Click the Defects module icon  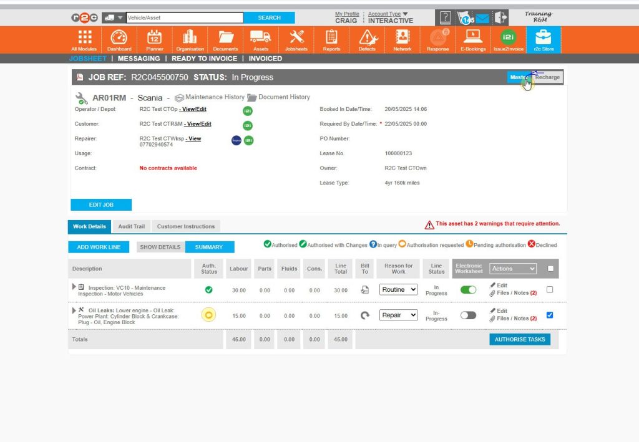click(x=368, y=39)
